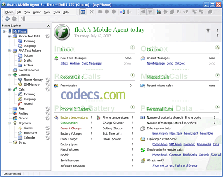Collapse the Inbox section chevron
This screenshot has width=223, height=177.
(x=132, y=48)
